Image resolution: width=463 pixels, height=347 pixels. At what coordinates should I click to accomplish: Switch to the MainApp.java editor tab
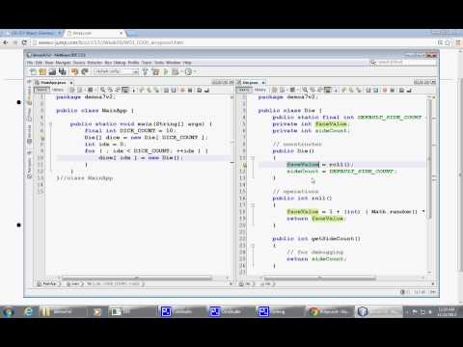click(x=53, y=83)
